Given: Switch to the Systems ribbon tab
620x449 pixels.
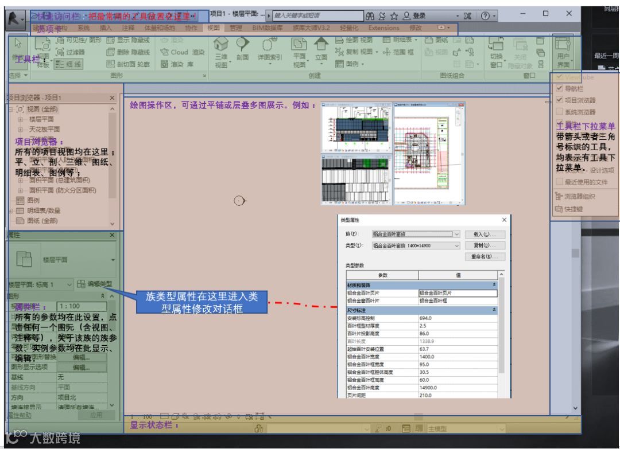Looking at the screenshot, I should click(x=83, y=28).
